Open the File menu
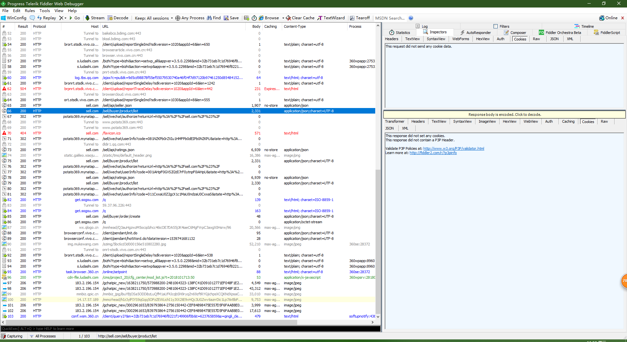 pos(5,10)
